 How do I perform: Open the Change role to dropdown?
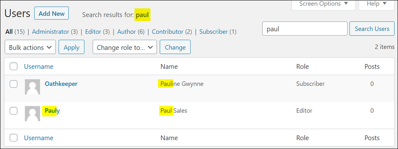pyautogui.click(x=125, y=47)
